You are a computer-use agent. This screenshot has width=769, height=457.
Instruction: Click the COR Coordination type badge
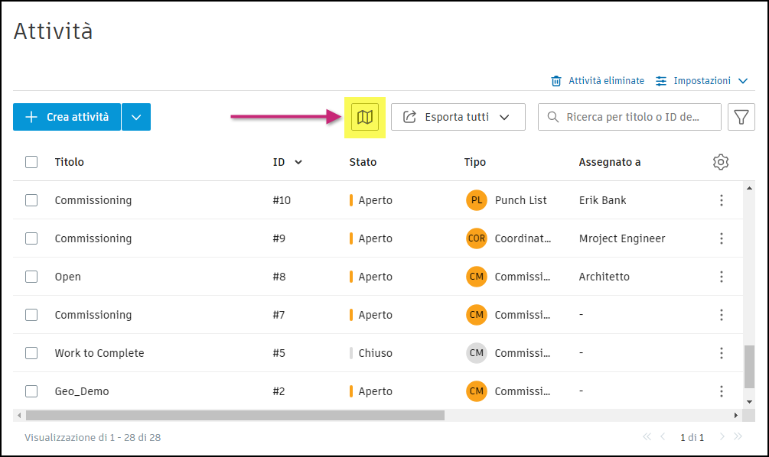coord(476,238)
